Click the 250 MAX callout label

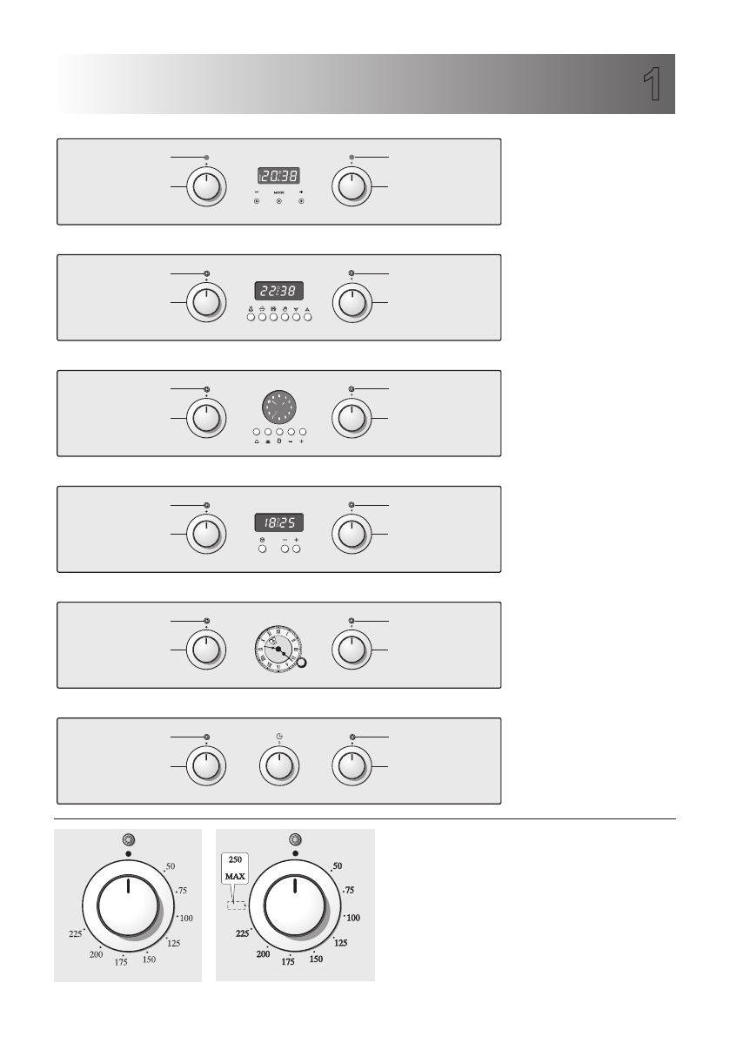point(235,868)
